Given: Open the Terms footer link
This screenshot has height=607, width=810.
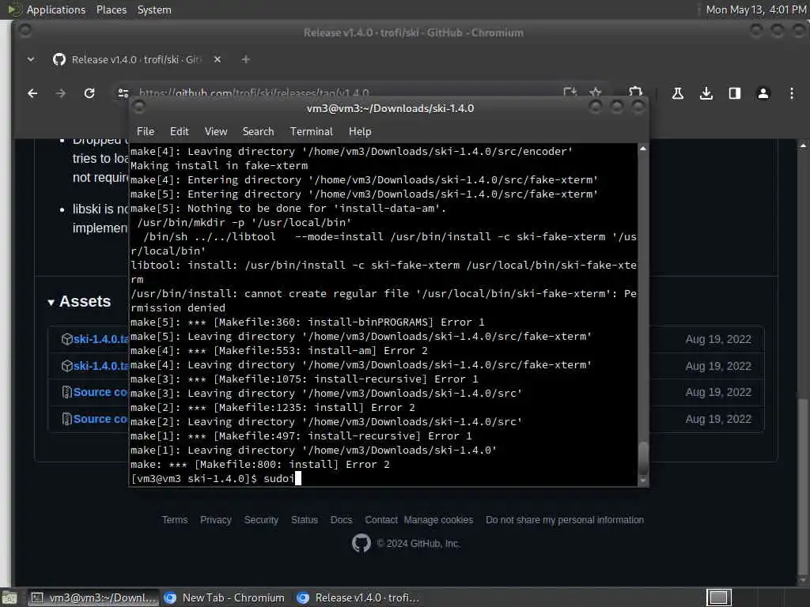Looking at the screenshot, I should (175, 520).
